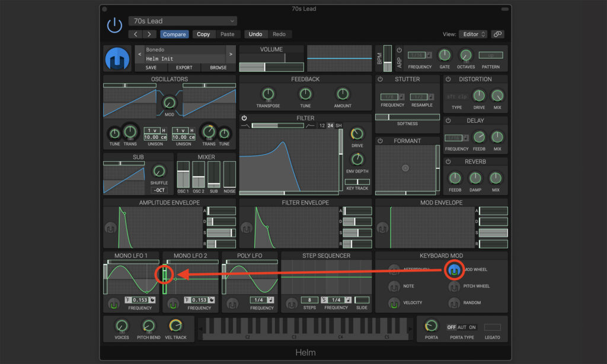Set Porta Type to OFF
Screen dimensions: 607x364
[451, 327]
